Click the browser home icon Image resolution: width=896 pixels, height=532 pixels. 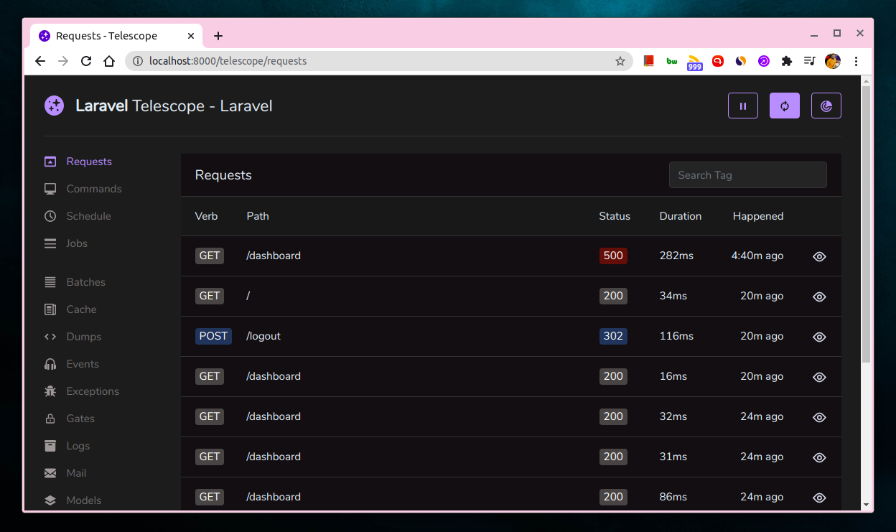109,61
